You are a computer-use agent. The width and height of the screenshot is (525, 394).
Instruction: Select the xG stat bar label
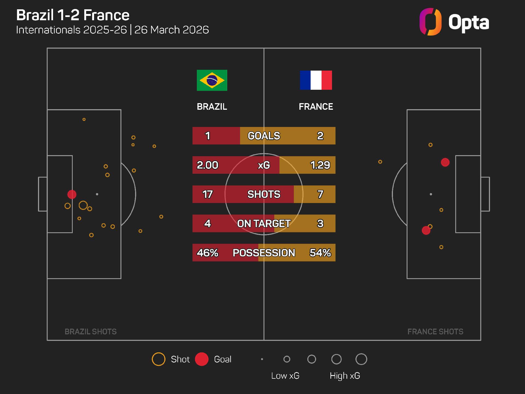264,165
